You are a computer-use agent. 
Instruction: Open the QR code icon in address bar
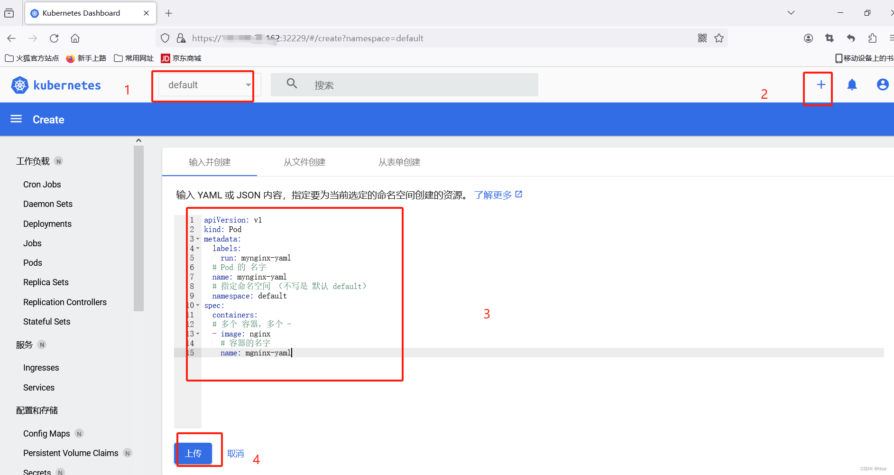(702, 38)
